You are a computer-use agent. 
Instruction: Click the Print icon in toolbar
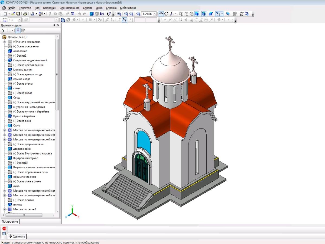(25, 14)
